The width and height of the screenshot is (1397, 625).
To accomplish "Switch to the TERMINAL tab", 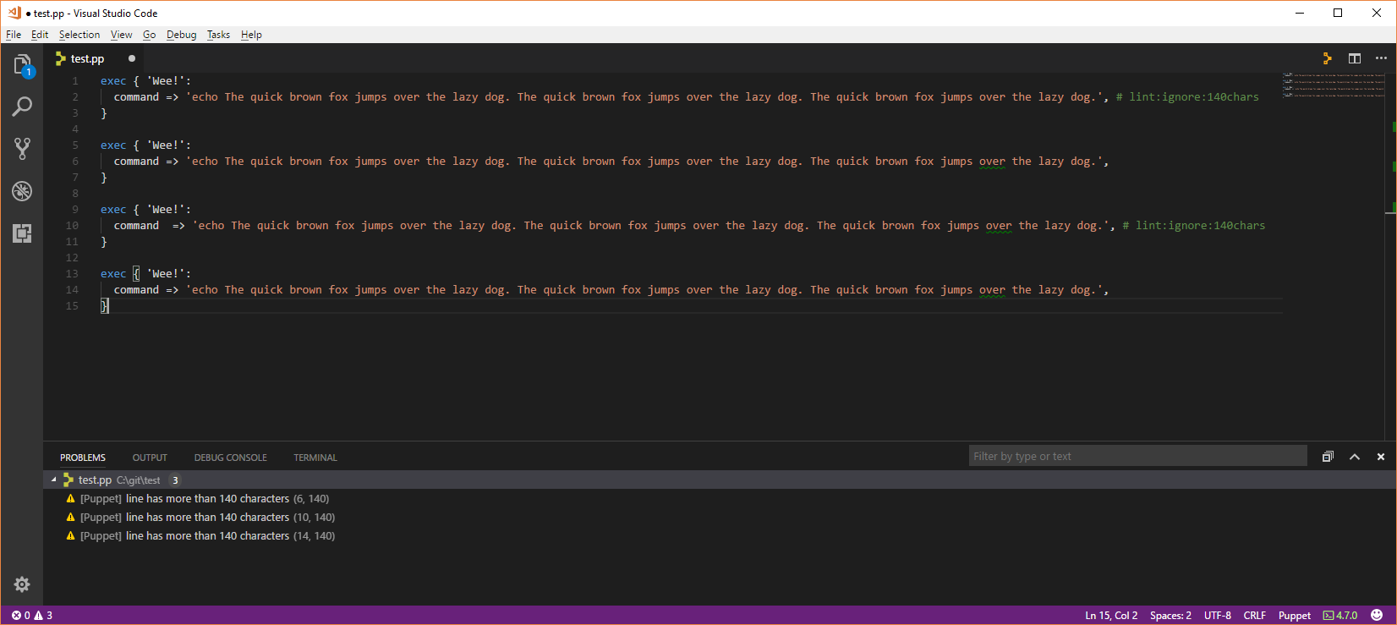I will tap(315, 458).
